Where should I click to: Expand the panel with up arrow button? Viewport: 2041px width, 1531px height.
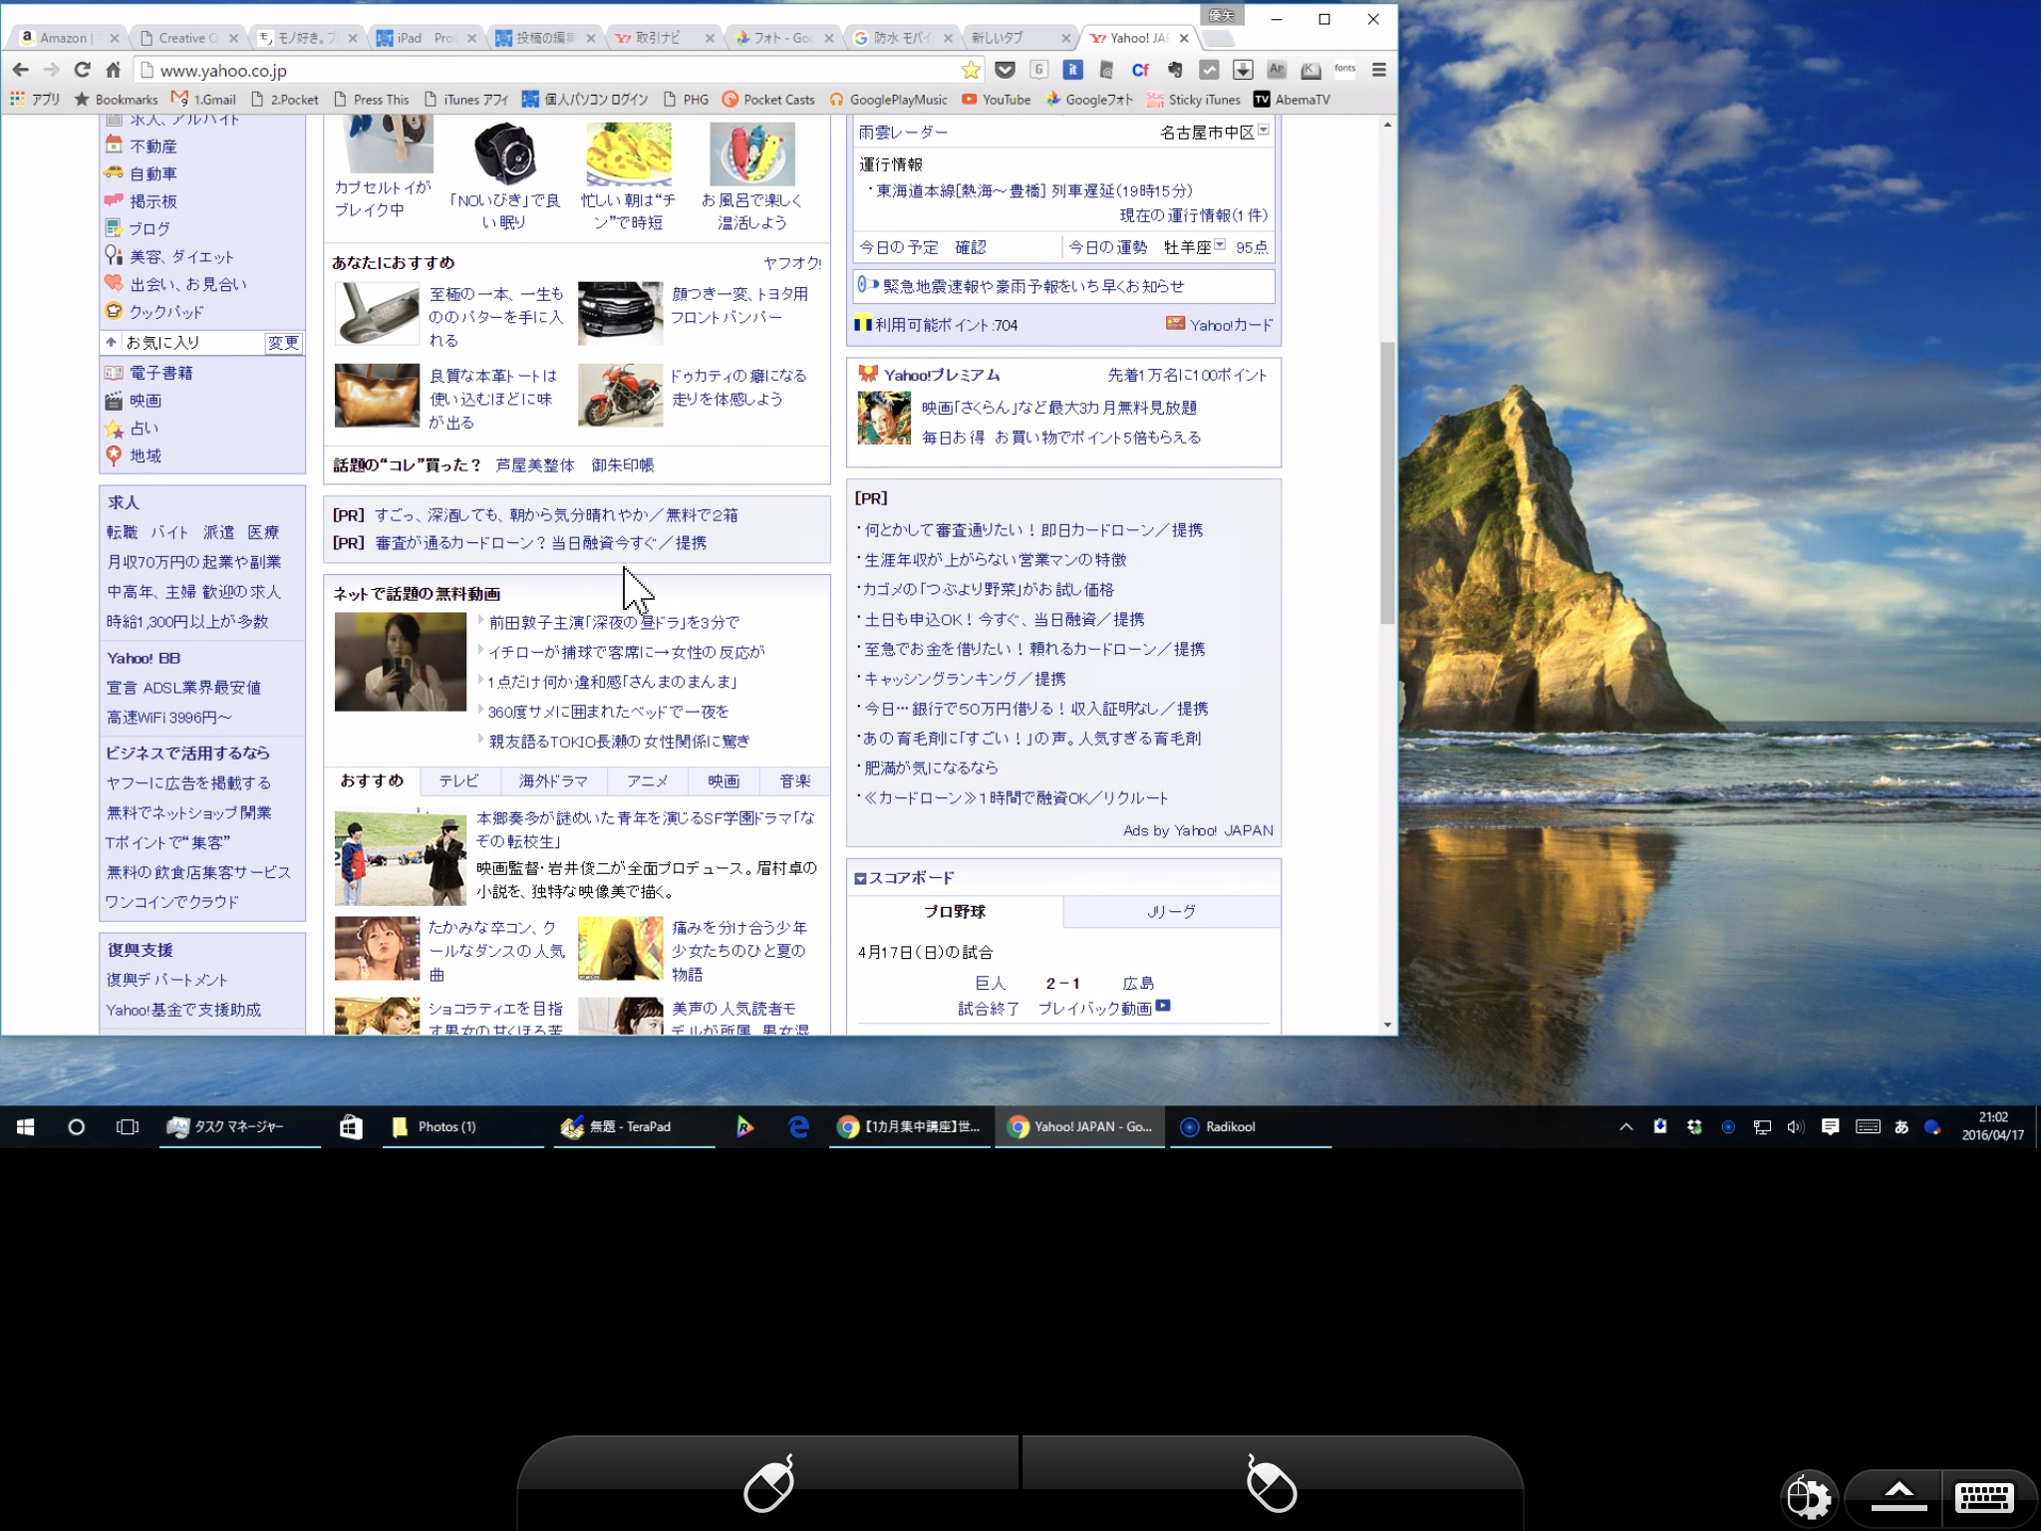click(1898, 1497)
